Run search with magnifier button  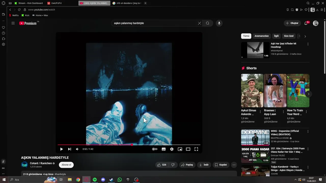click(x=208, y=23)
